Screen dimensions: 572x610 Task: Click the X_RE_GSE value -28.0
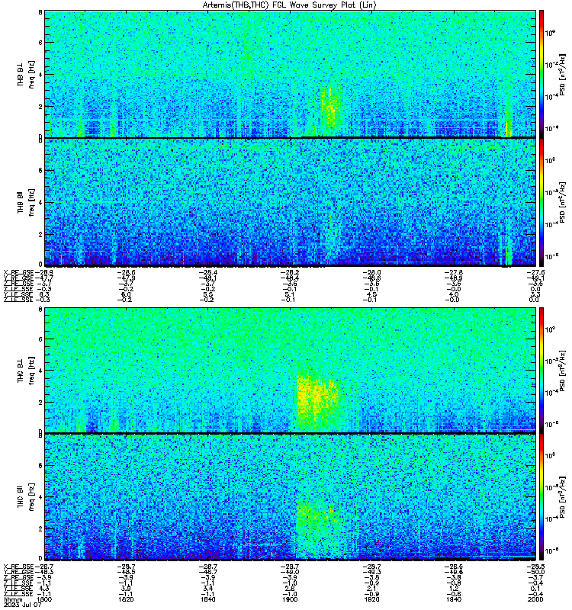pyautogui.click(x=371, y=272)
